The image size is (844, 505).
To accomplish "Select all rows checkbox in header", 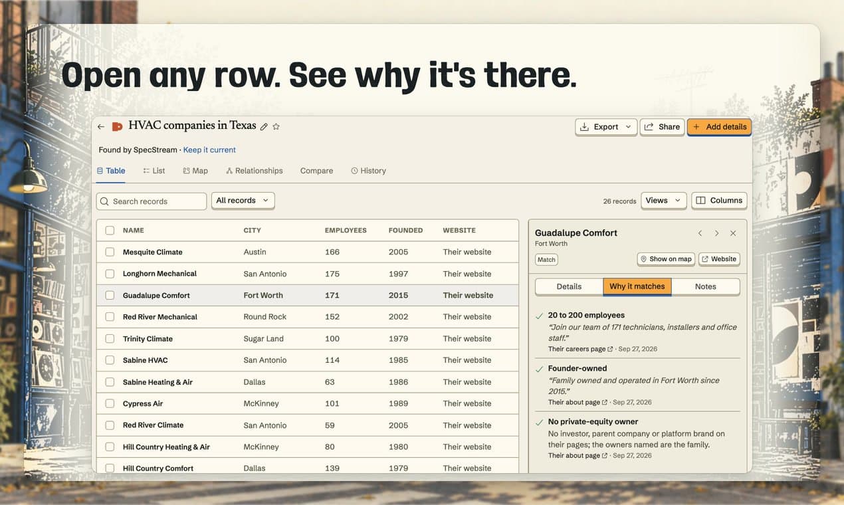I will (x=110, y=231).
